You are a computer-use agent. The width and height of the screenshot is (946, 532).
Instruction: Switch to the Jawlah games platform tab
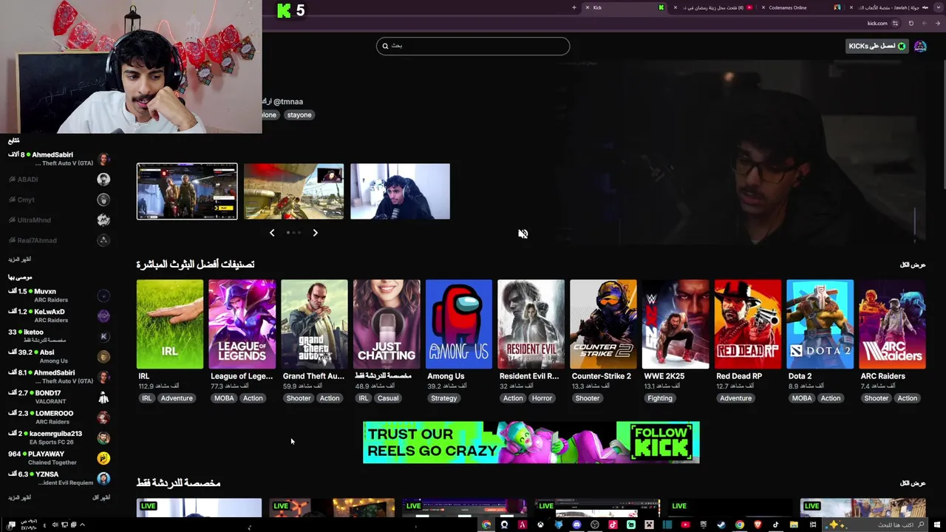point(891,7)
